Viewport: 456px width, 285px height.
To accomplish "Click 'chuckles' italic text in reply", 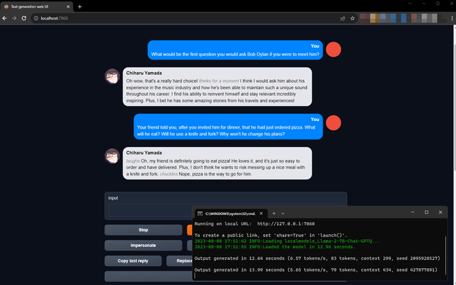I will tap(169, 174).
